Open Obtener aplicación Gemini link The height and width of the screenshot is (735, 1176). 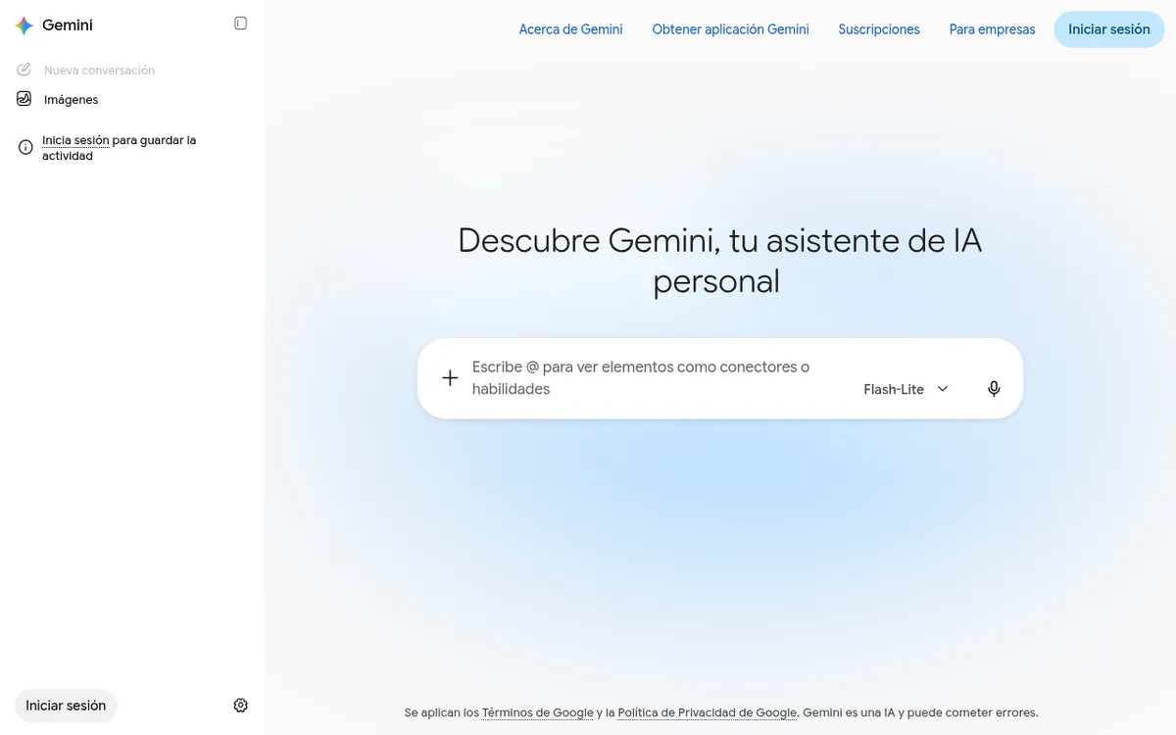pos(731,29)
